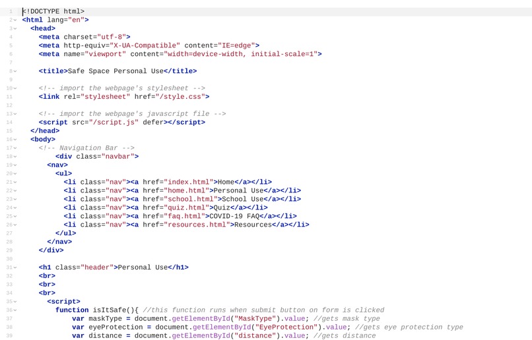Toggle the fold arrow beside line 13
This screenshot has width=532, height=340.
(x=15, y=114)
